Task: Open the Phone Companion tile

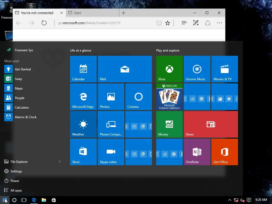Action: click(x=111, y=124)
